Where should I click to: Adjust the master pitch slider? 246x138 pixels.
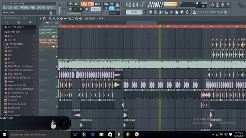(x=63, y=9)
